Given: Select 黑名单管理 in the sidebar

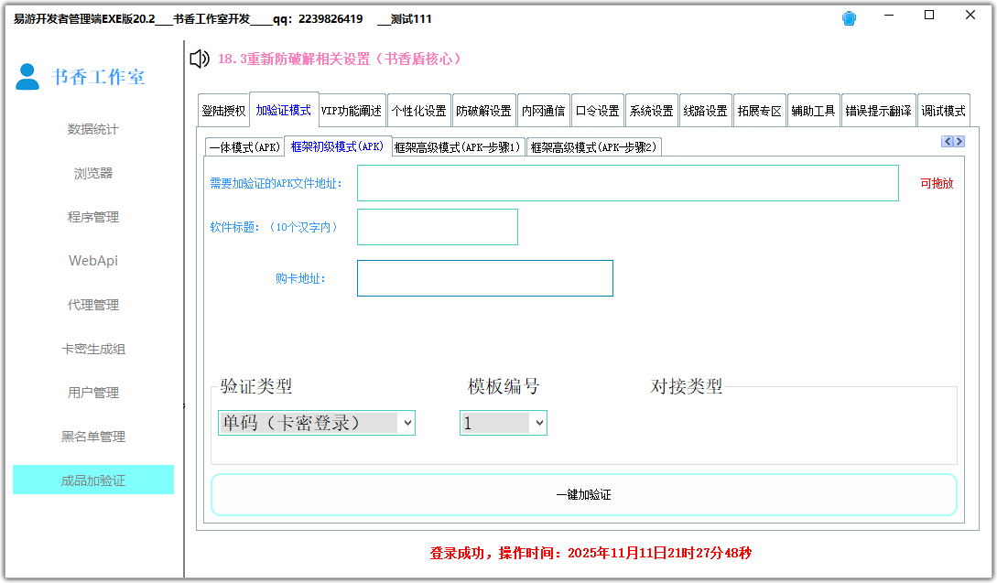Looking at the screenshot, I should tap(92, 437).
